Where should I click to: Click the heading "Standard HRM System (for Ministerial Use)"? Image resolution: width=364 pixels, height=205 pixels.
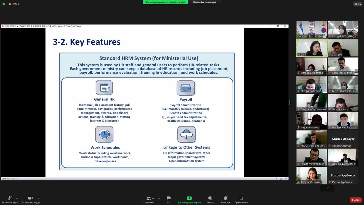pyautogui.click(x=149, y=58)
